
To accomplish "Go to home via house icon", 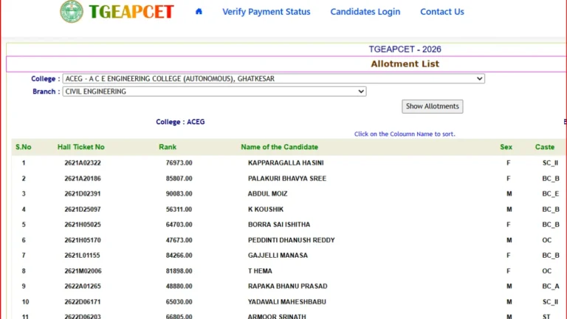I will [199, 12].
